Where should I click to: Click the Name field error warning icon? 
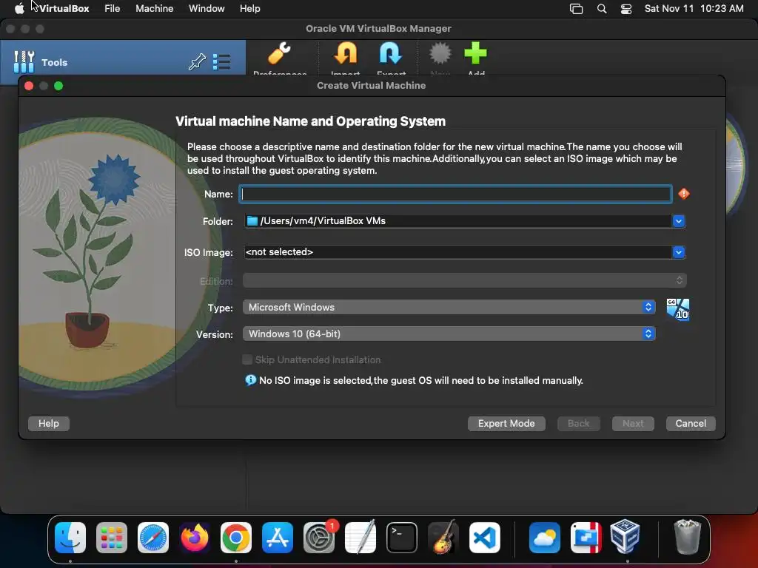[x=683, y=194]
